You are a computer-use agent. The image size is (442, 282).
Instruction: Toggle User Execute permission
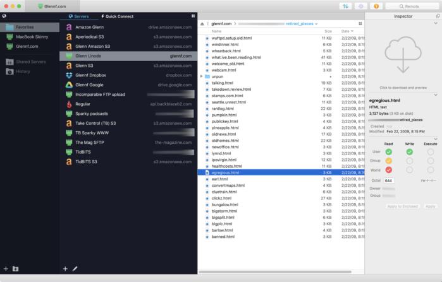431,152
